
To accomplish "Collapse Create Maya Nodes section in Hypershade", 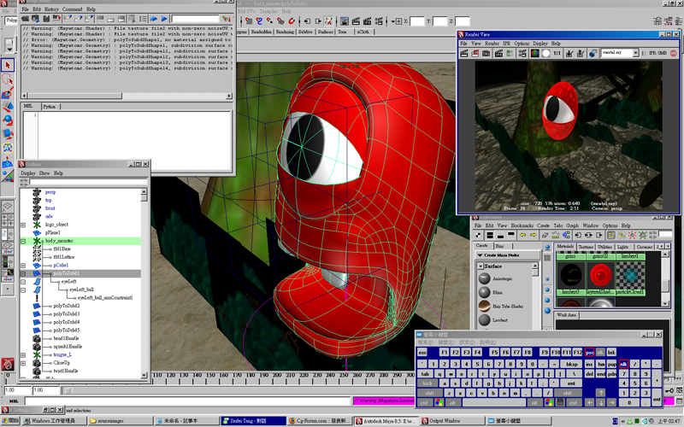I will click(x=480, y=254).
